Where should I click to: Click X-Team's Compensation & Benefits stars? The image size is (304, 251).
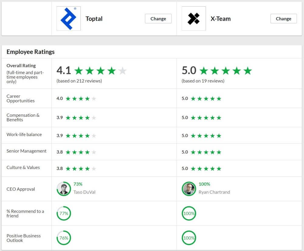click(206, 118)
